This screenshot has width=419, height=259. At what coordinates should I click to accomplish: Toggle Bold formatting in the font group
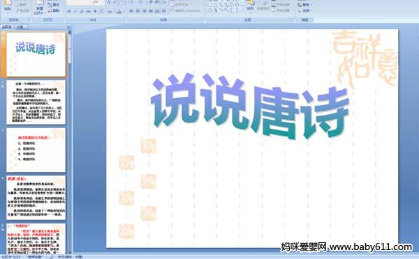coord(69,11)
